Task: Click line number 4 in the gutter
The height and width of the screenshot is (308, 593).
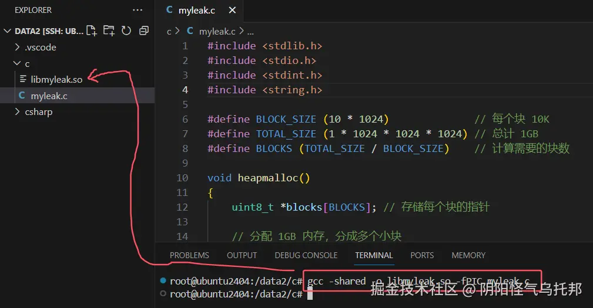Action: tap(185, 90)
